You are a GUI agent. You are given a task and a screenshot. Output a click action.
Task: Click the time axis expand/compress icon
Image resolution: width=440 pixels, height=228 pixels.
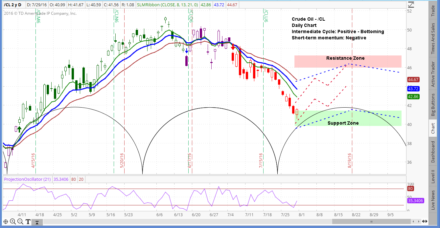[x=425, y=221]
